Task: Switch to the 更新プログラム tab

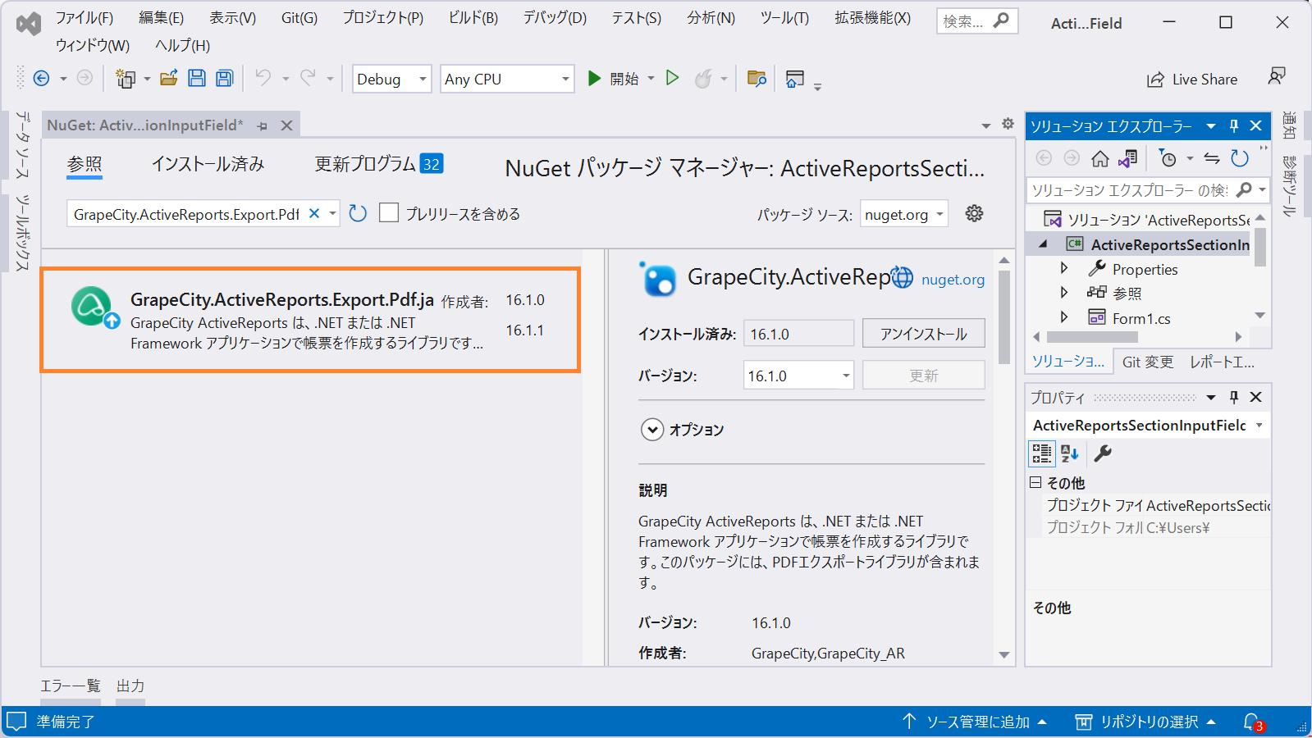Action: [x=378, y=164]
